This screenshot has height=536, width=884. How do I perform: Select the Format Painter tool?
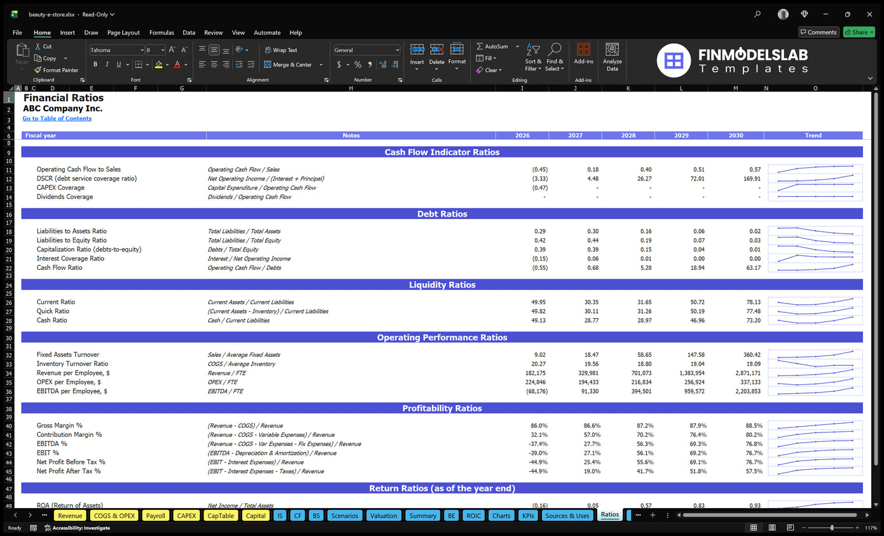(56, 70)
